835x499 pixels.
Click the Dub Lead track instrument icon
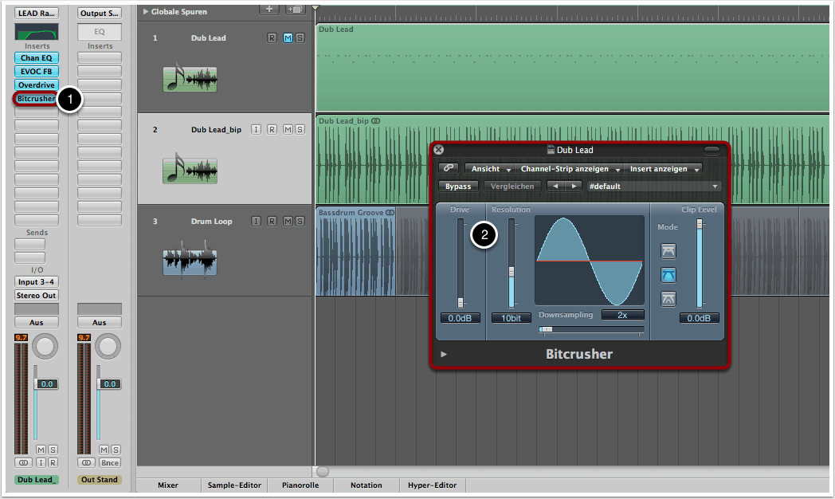[190, 79]
